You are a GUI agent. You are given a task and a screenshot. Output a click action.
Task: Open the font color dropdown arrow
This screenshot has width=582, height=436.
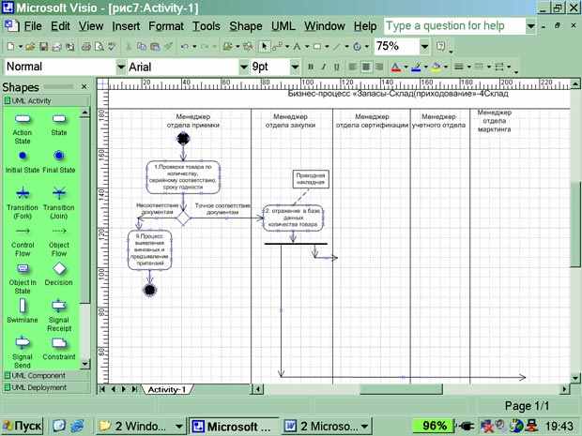click(x=406, y=68)
